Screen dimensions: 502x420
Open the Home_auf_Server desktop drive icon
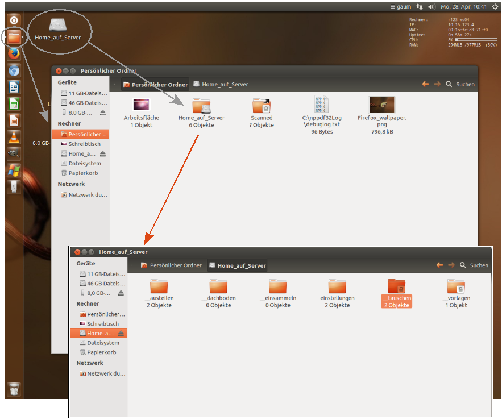tap(57, 26)
